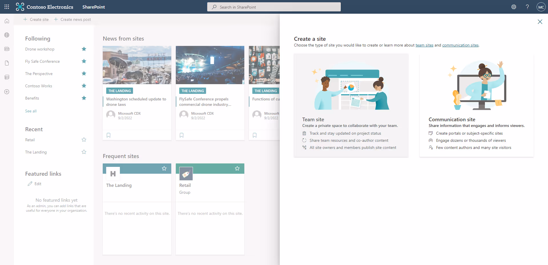Screen dimensions: 548x265
Task: Open the news icon in left rail
Action: 7,49
